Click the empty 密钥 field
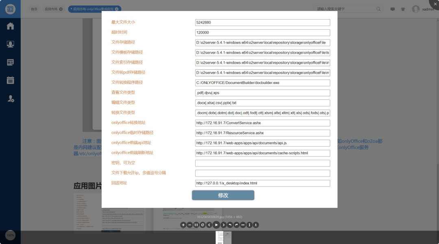Screen dimensions: 439x244 262,163
